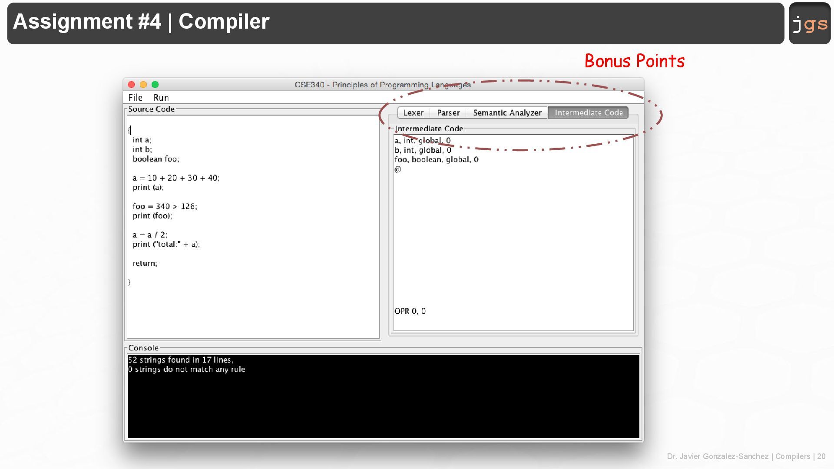834x469 pixels.
Task: Select the Semantic Analyzer tab
Action: point(507,113)
